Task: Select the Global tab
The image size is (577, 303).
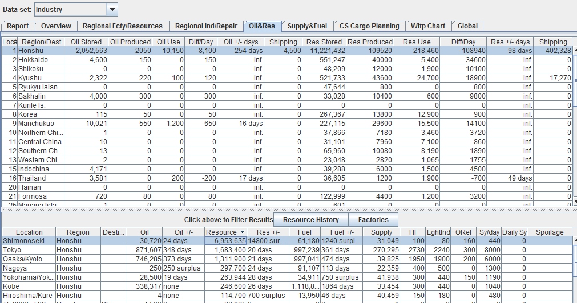Action: [467, 26]
